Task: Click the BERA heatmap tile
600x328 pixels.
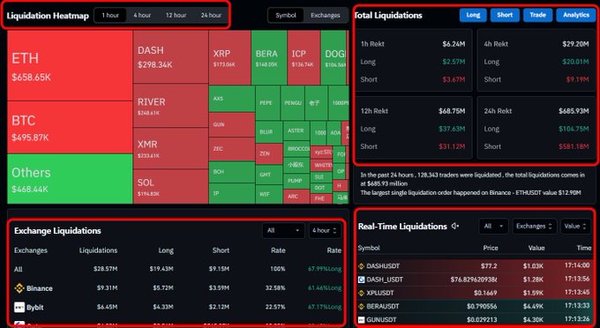Action: click(x=269, y=57)
